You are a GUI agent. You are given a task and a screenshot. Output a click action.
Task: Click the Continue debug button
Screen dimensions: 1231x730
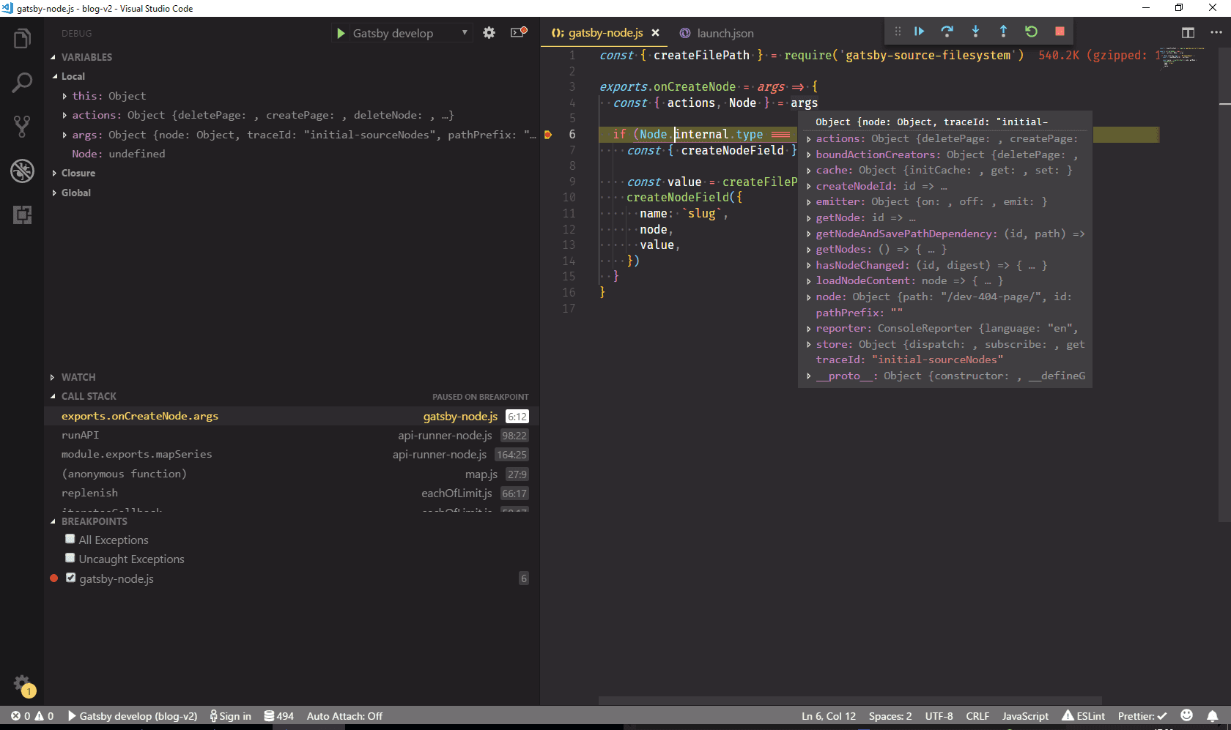pyautogui.click(x=919, y=31)
